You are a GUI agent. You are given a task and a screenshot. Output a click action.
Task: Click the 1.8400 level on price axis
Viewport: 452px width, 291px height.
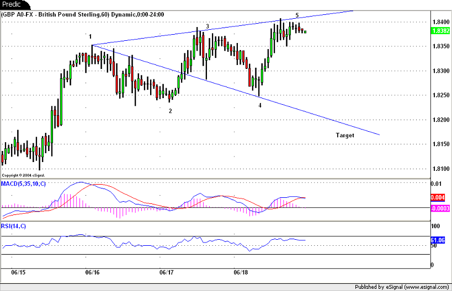click(x=440, y=22)
